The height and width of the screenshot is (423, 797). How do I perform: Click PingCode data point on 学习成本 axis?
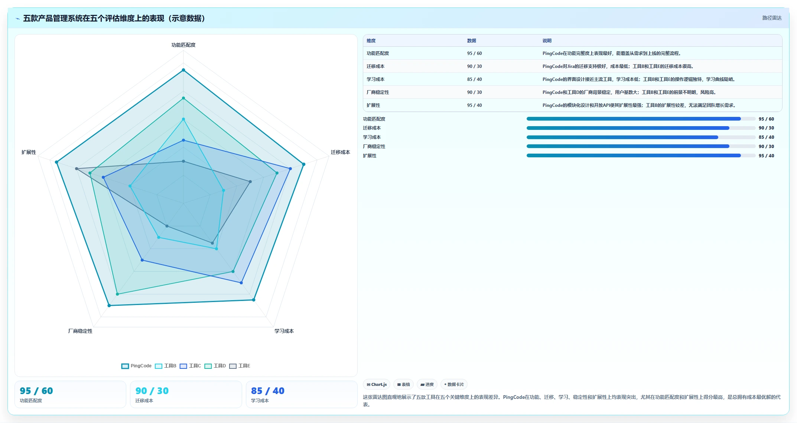(x=254, y=300)
